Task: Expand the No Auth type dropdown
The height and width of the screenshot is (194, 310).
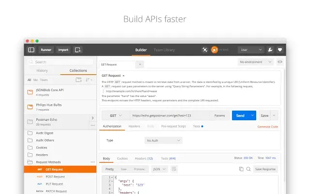Action: 163,141
